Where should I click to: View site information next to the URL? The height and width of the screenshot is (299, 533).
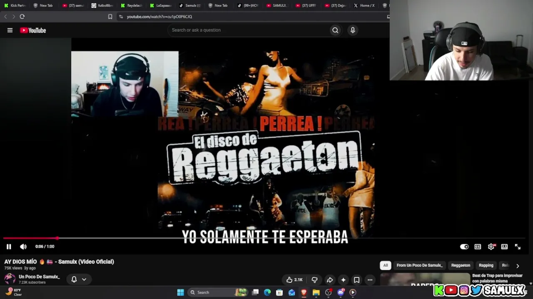121,17
